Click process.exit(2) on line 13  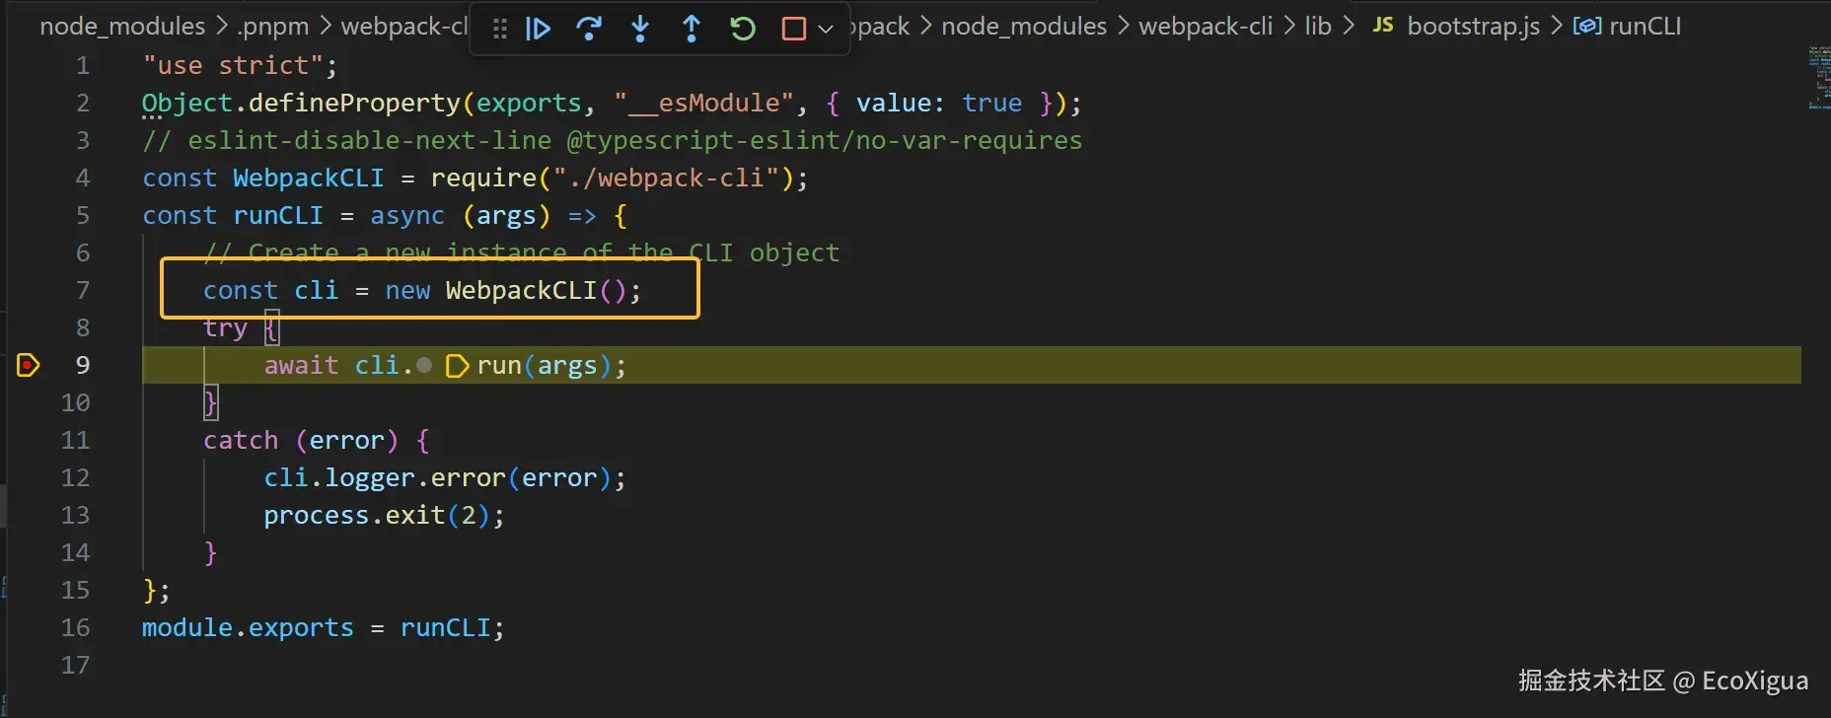tap(377, 516)
